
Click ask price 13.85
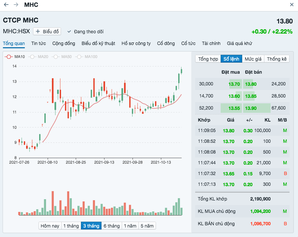coord(251,96)
